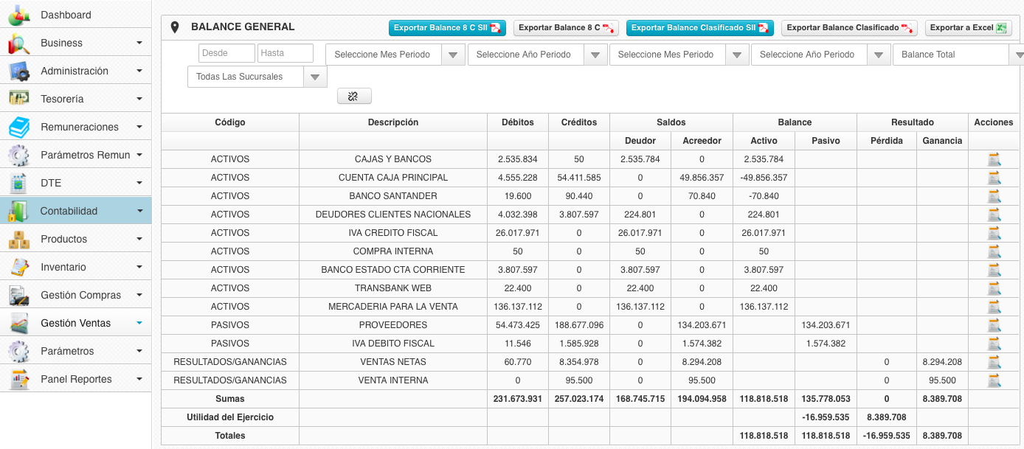1024x449 pixels.
Task: Click Exportar Balance 8 C SII button
Action: click(447, 28)
